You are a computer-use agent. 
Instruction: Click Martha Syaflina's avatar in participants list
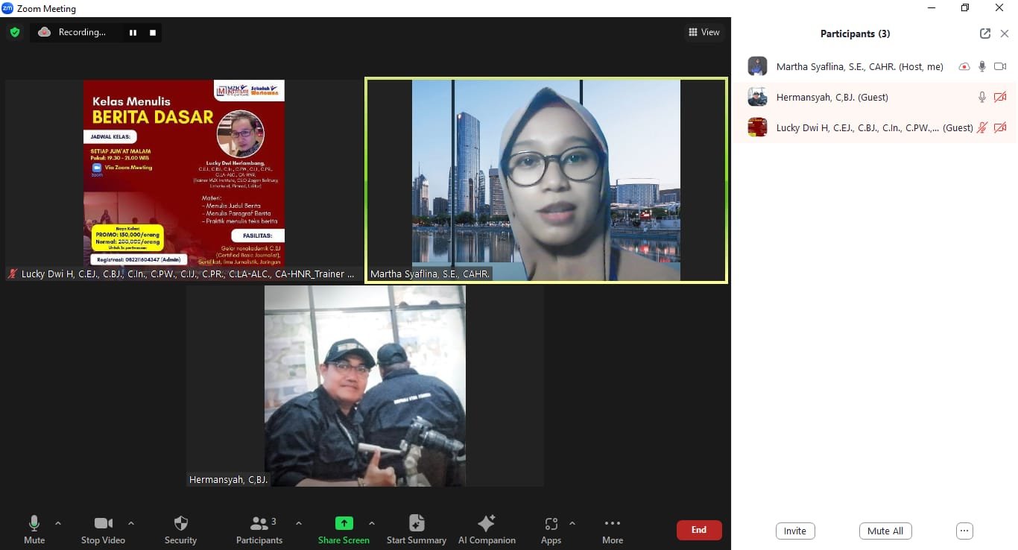(x=757, y=66)
